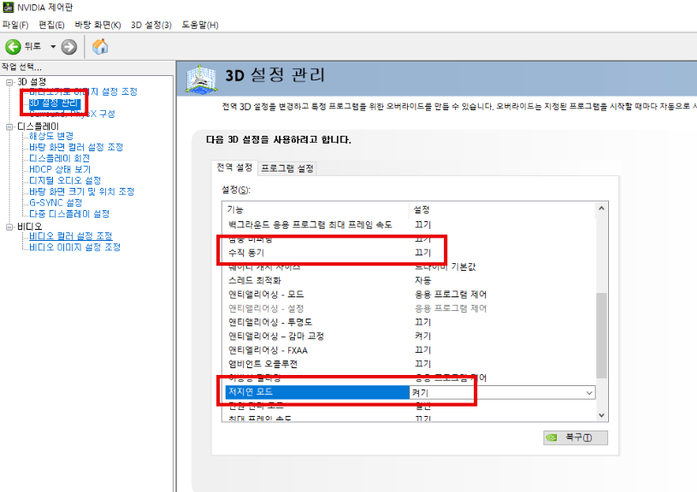Image resolution: width=697 pixels, height=492 pixels.
Task: Select the 앤티앨리어싱 - 투명도 row
Action: click(x=409, y=322)
